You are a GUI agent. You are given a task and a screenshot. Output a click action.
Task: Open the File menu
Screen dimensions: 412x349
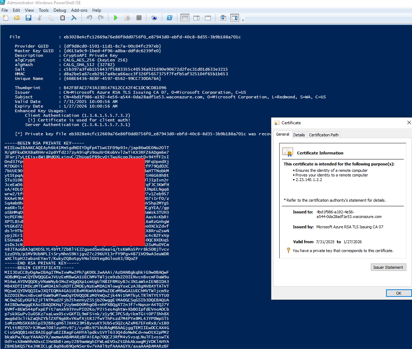tap(5, 10)
